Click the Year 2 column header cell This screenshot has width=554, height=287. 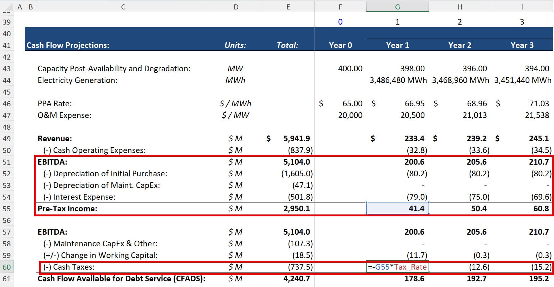[x=460, y=45]
